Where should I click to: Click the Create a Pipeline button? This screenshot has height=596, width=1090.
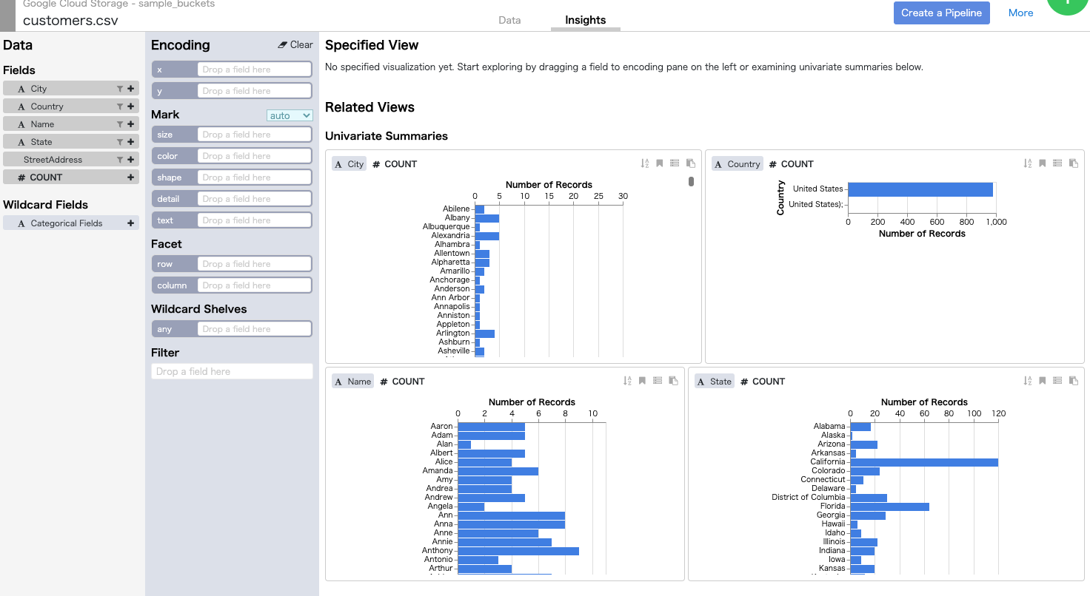[941, 13]
